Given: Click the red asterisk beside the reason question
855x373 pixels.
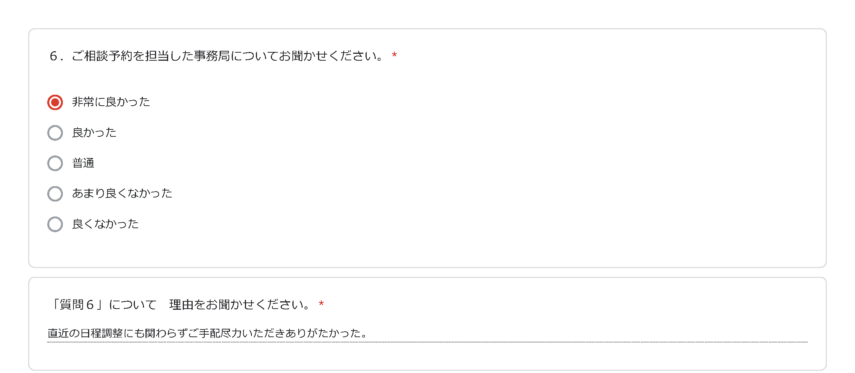Looking at the screenshot, I should tap(321, 304).
